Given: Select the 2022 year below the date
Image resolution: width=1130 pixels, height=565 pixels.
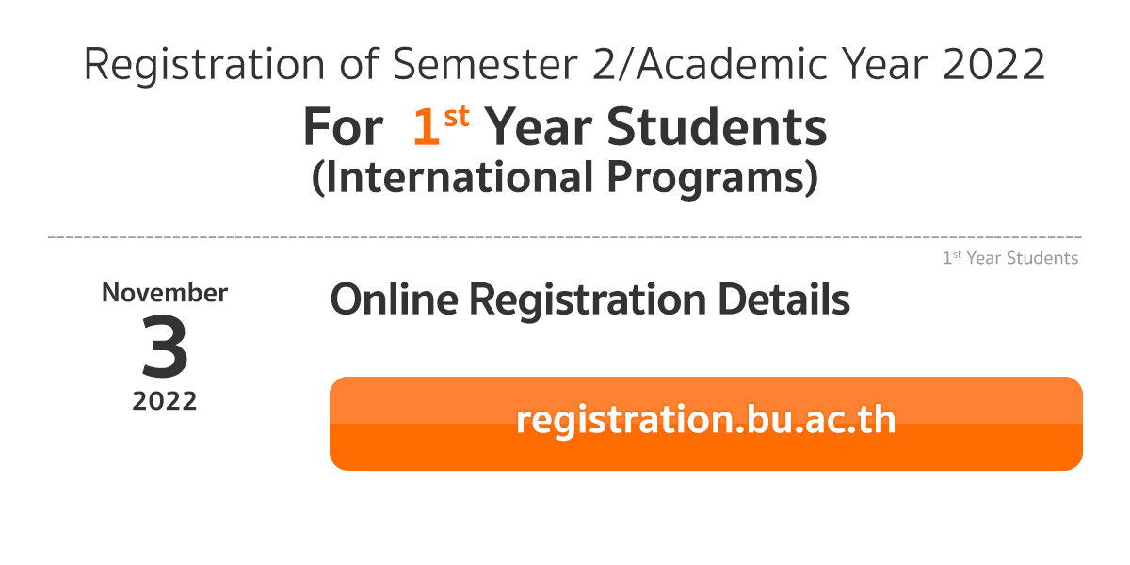Looking at the screenshot, I should coord(165,401).
